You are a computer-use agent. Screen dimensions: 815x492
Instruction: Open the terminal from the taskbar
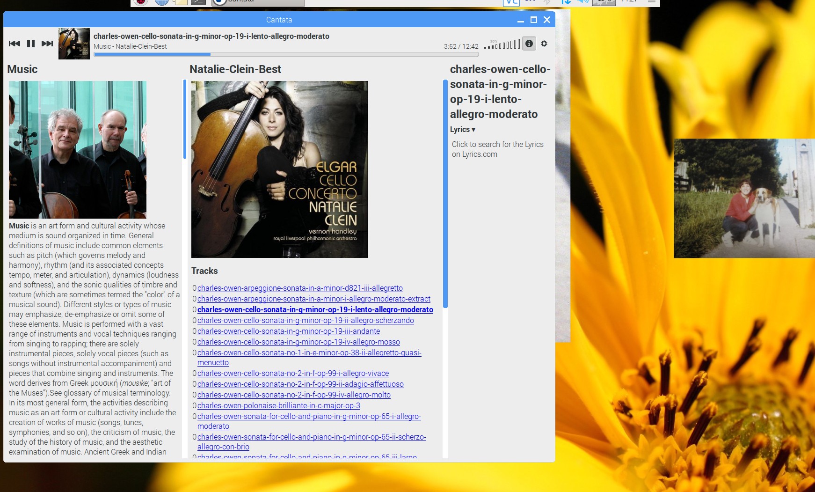[198, 2]
